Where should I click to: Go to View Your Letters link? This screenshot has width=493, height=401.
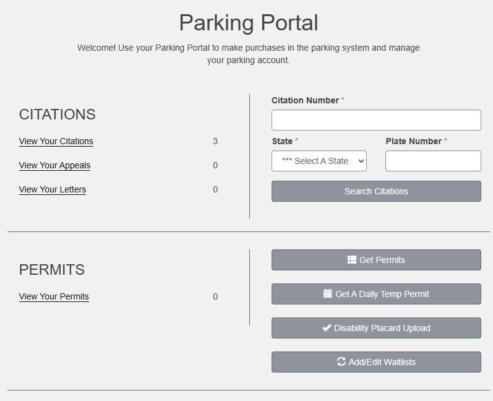point(53,189)
